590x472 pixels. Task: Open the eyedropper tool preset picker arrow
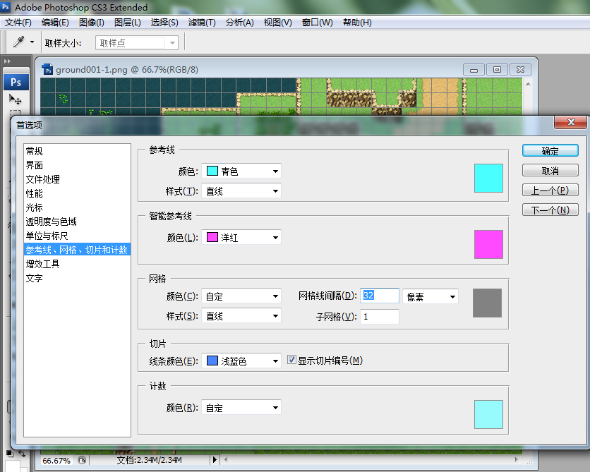point(32,42)
